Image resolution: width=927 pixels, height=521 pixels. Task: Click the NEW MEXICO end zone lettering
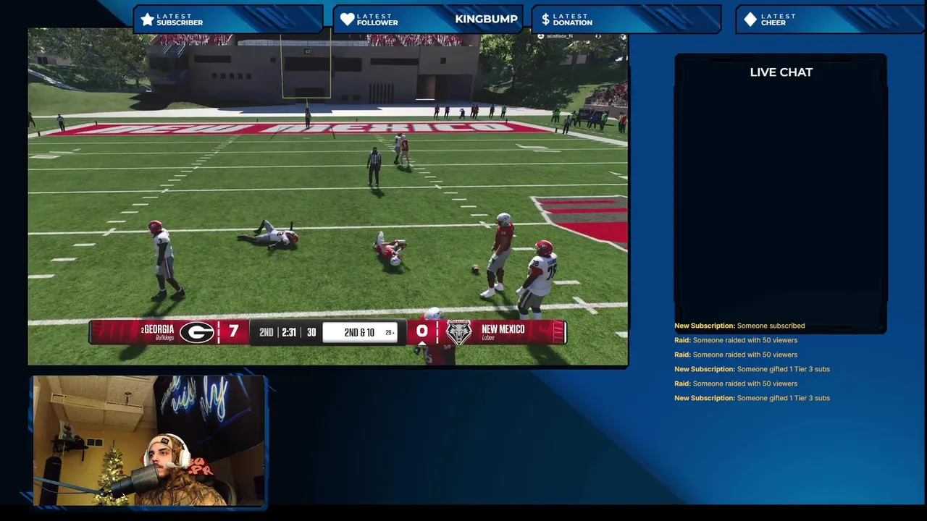pyautogui.click(x=304, y=129)
